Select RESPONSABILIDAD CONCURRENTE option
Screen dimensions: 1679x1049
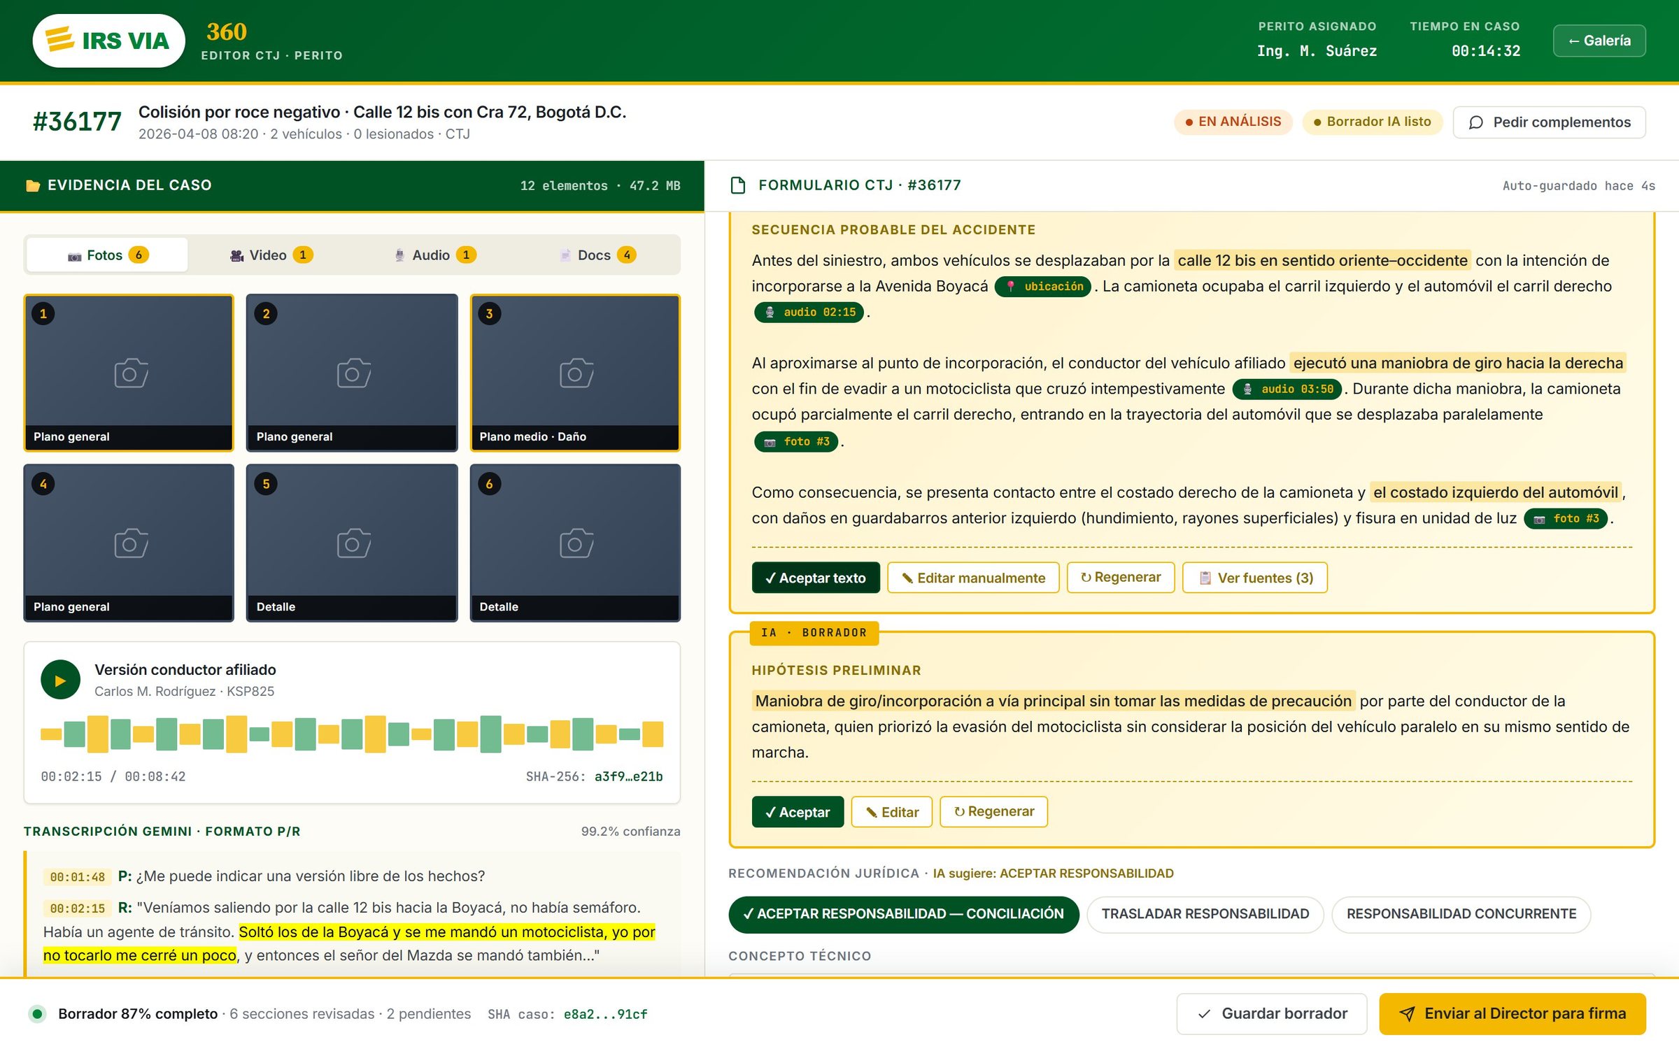coord(1461,915)
